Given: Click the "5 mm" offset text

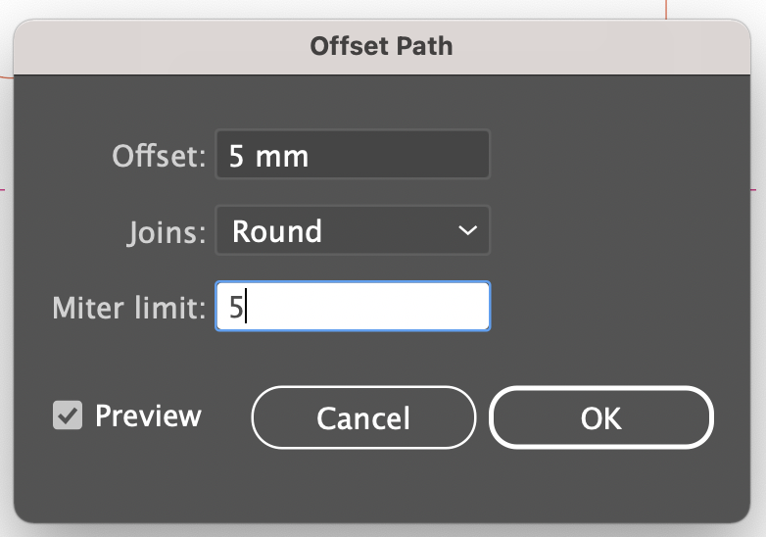Looking at the screenshot, I should (268, 156).
